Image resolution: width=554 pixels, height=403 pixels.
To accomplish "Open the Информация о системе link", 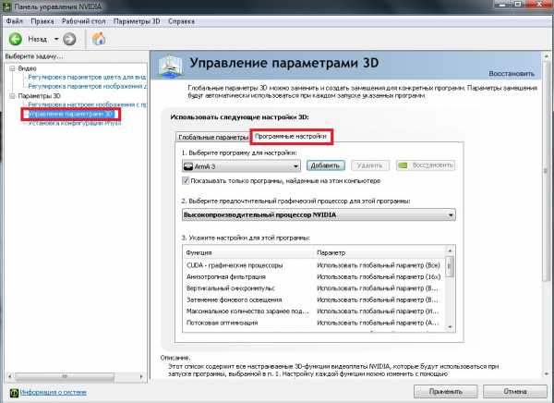I will (x=53, y=393).
